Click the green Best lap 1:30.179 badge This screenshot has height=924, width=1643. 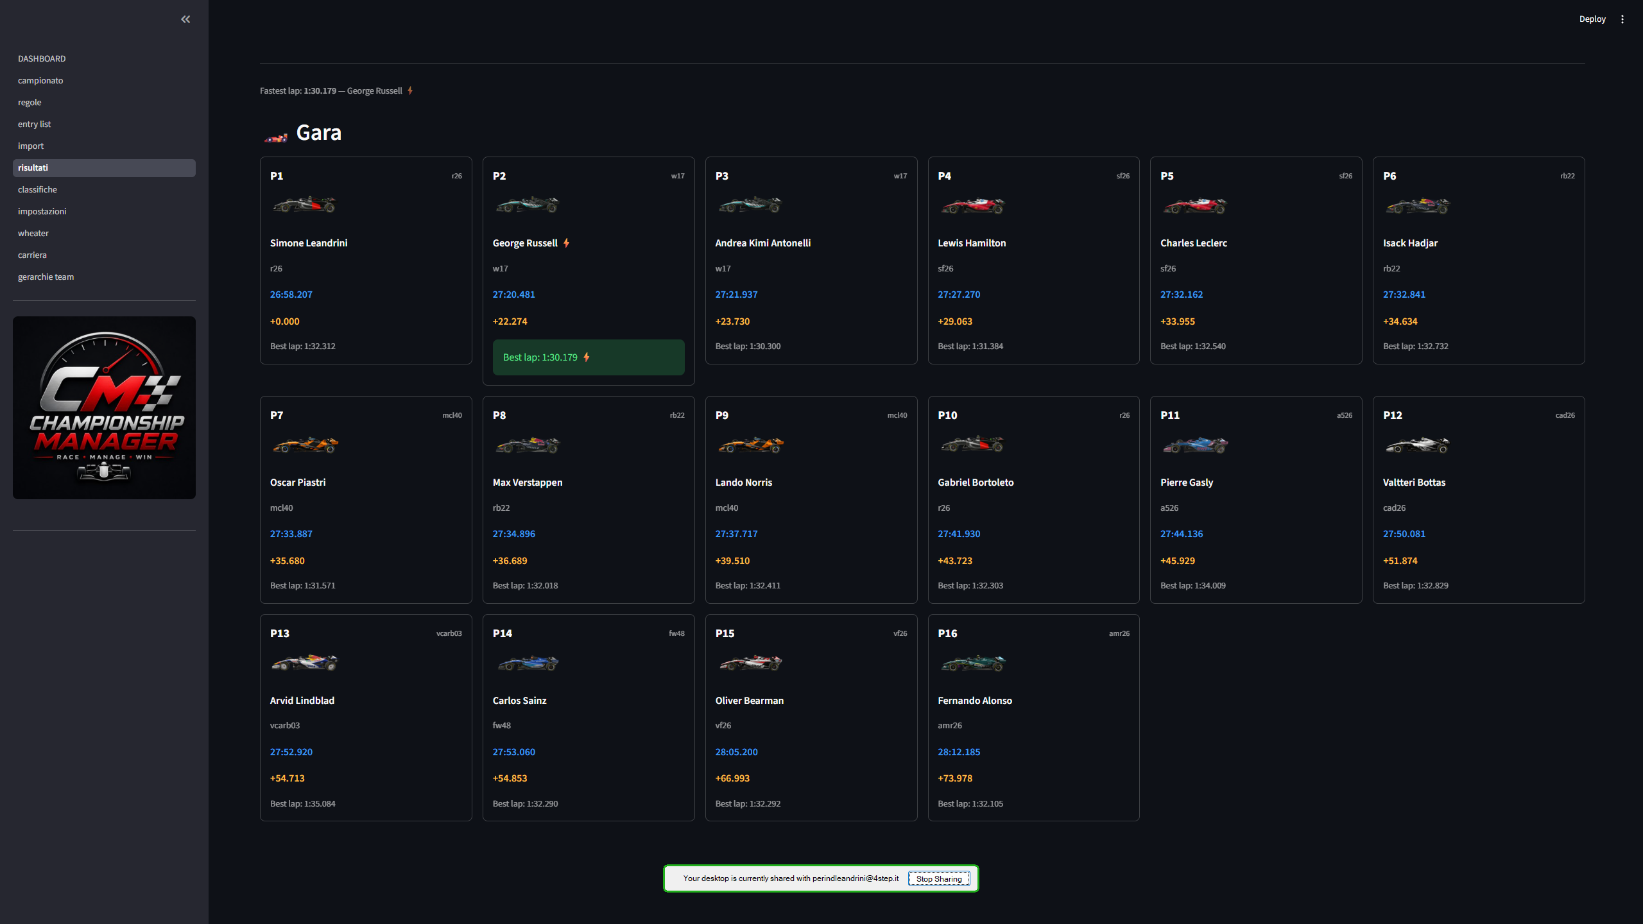tap(589, 357)
